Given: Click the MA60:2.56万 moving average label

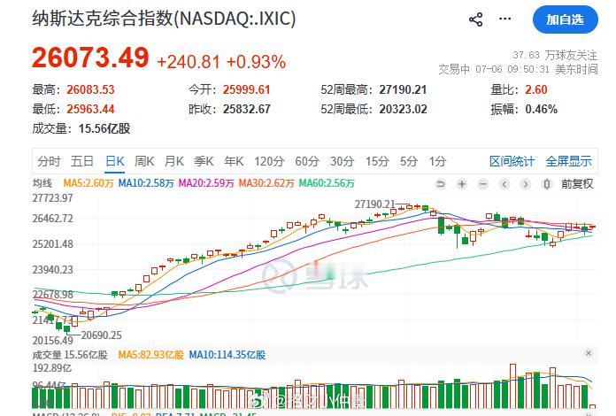Looking at the screenshot, I should [x=327, y=183].
